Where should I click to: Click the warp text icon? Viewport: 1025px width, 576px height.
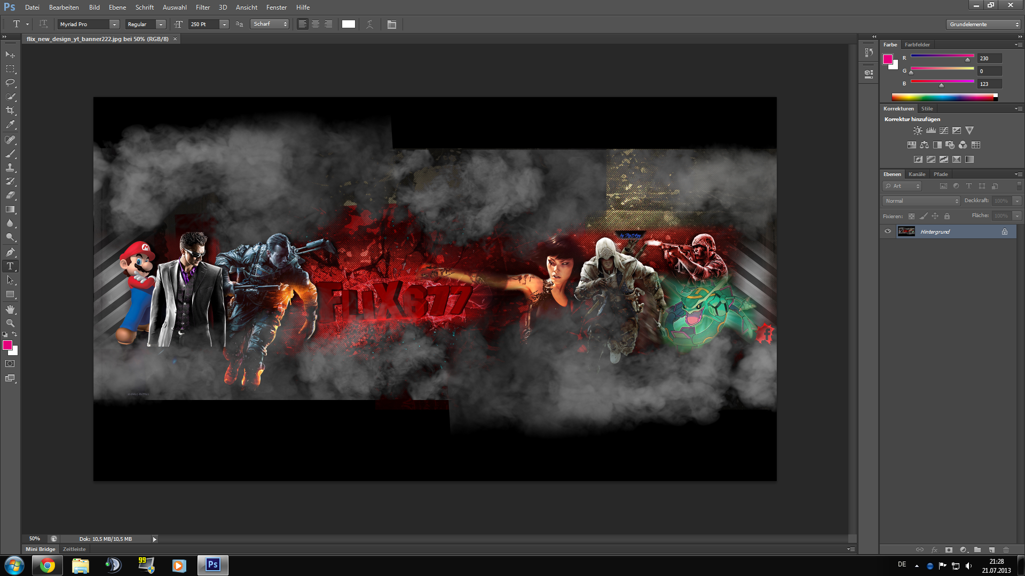369,25
